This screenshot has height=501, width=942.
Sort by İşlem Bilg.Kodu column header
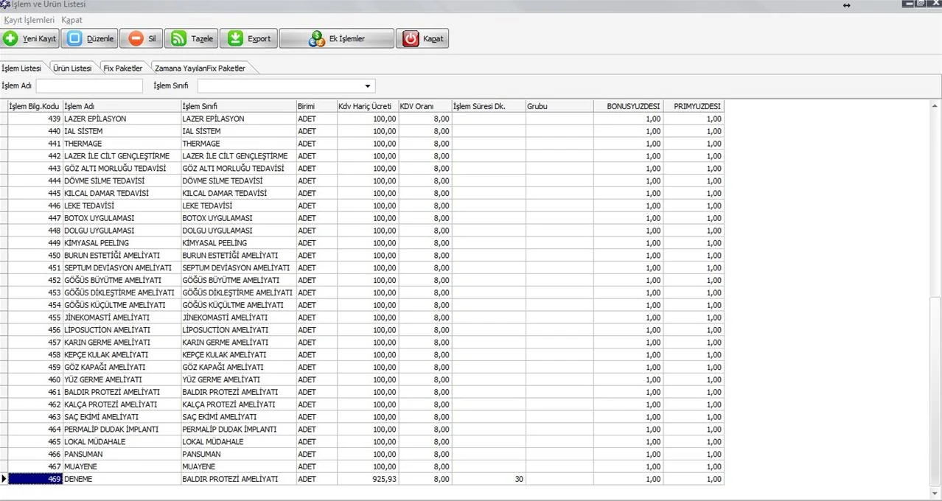[x=35, y=106]
